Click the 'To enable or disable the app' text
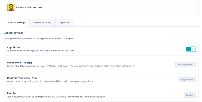Viewport: 202px width, 102px height. tap(40, 51)
